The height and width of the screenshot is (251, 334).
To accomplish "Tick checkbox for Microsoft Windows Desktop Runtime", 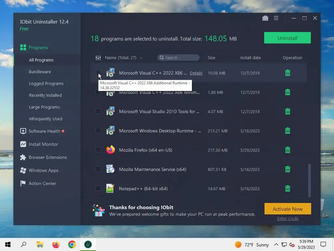I will point(98,130).
